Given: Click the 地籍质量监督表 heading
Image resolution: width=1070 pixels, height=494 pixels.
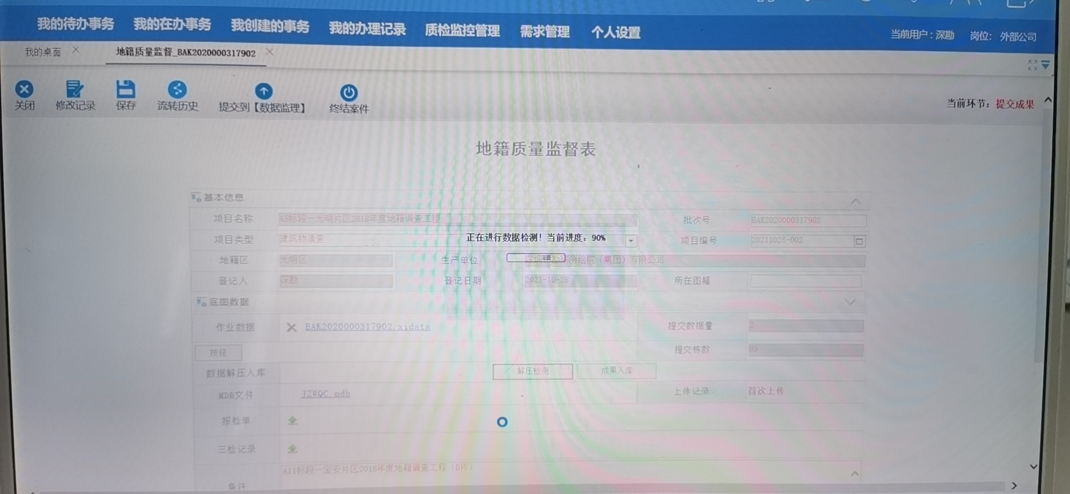Looking at the screenshot, I should click(x=536, y=149).
